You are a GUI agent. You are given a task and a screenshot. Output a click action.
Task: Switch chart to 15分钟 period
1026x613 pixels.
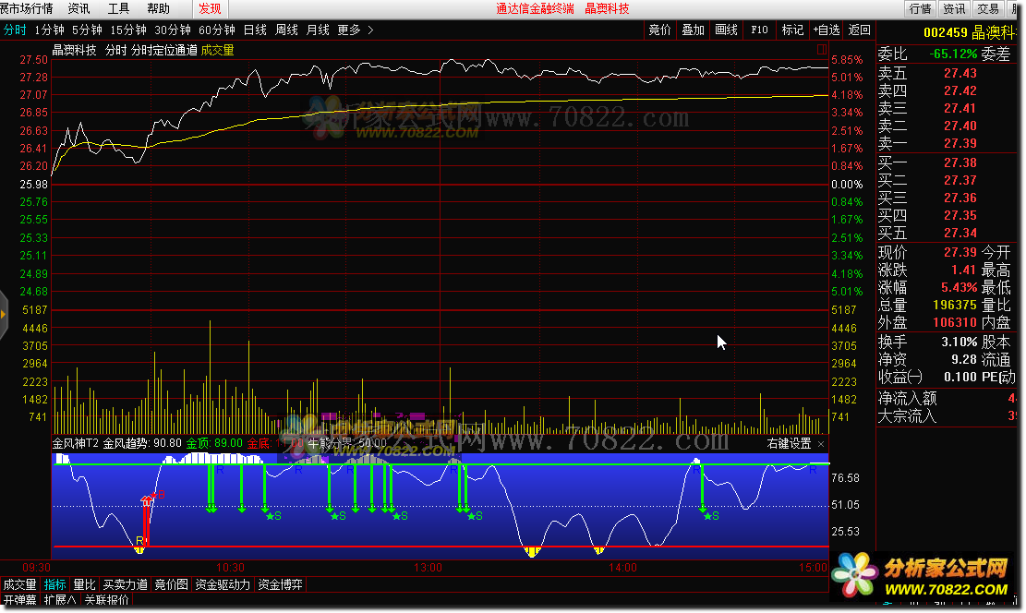128,30
